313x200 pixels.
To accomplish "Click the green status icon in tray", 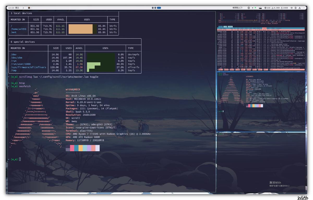I will [255, 8].
